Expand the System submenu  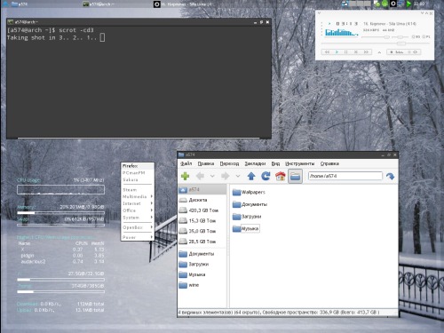pyautogui.click(x=138, y=218)
